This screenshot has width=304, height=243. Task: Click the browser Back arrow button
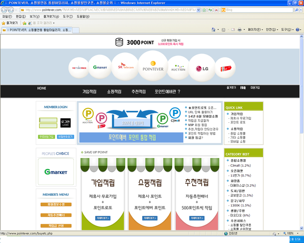4,10
